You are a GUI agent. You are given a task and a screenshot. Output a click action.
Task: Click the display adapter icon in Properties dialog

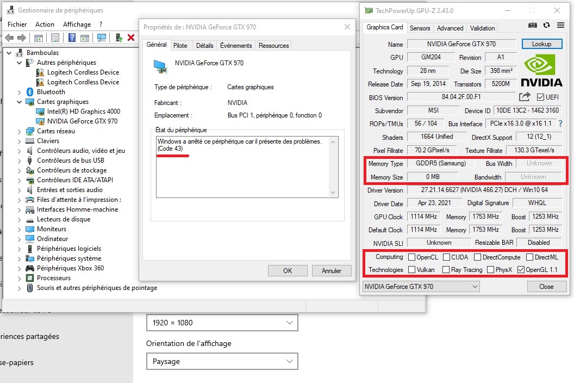coord(160,67)
